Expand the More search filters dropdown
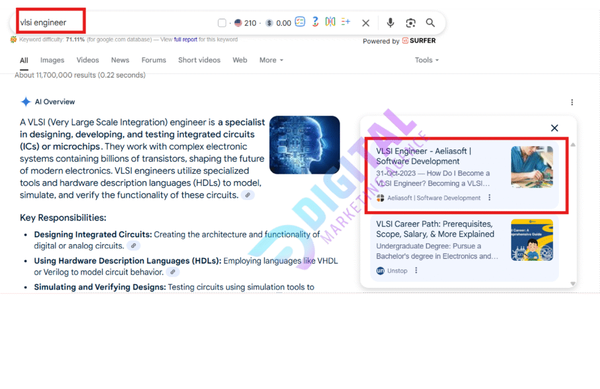 coord(271,60)
